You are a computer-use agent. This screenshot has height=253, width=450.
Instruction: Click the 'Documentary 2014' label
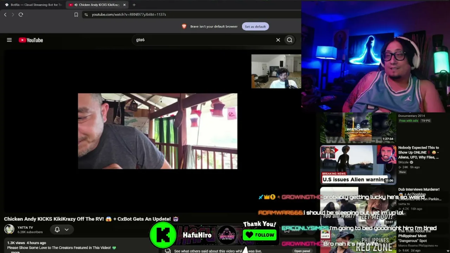411,116
